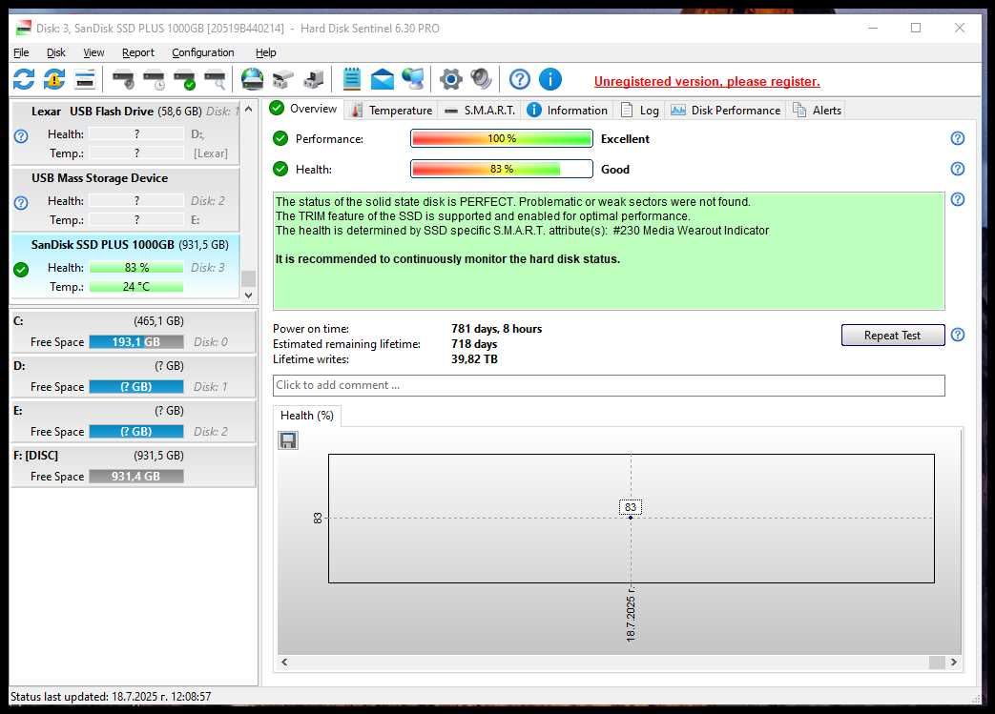Select the Health (%) graph tab
995x714 pixels.
tap(307, 416)
